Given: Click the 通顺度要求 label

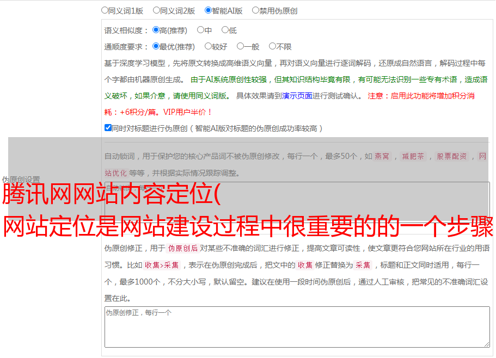Looking at the screenshot, I should 126,47.
